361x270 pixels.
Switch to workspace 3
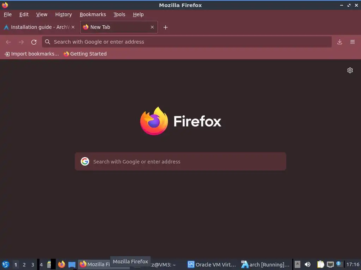click(33, 265)
